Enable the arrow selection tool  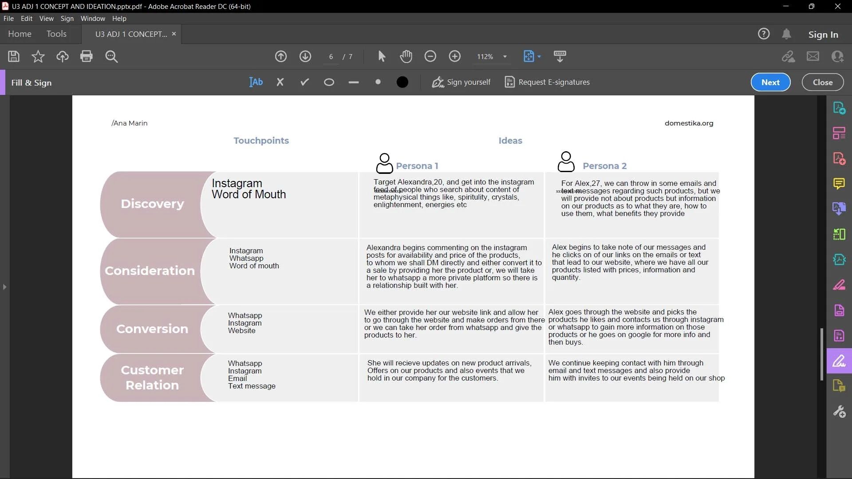pyautogui.click(x=382, y=56)
